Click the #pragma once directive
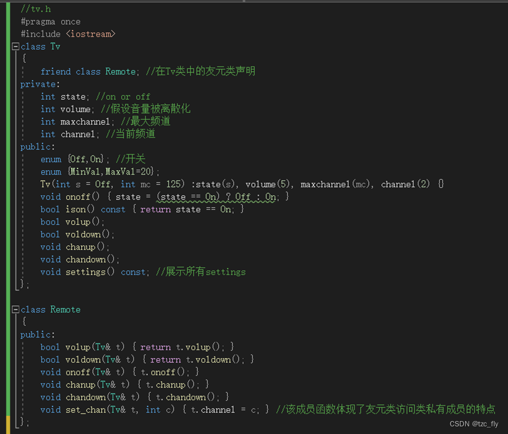The image size is (508, 434). tap(51, 22)
